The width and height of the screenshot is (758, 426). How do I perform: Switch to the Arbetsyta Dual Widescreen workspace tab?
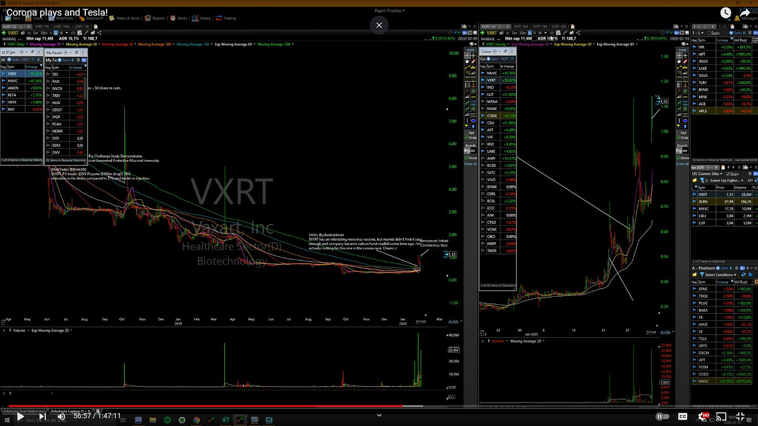pos(24,411)
